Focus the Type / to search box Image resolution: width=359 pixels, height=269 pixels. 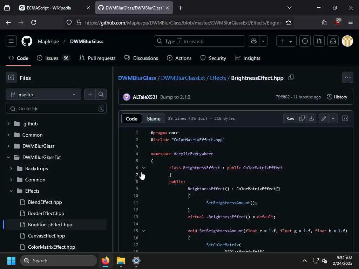pyautogui.click(x=199, y=41)
